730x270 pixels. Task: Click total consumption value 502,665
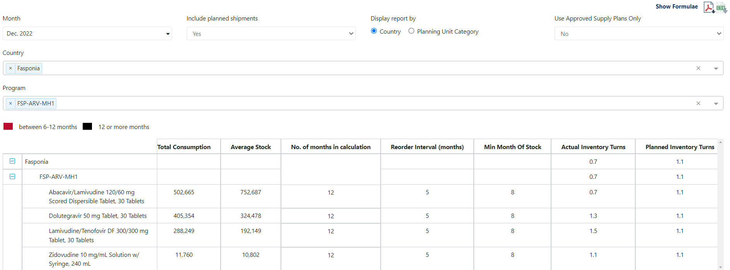point(184,192)
